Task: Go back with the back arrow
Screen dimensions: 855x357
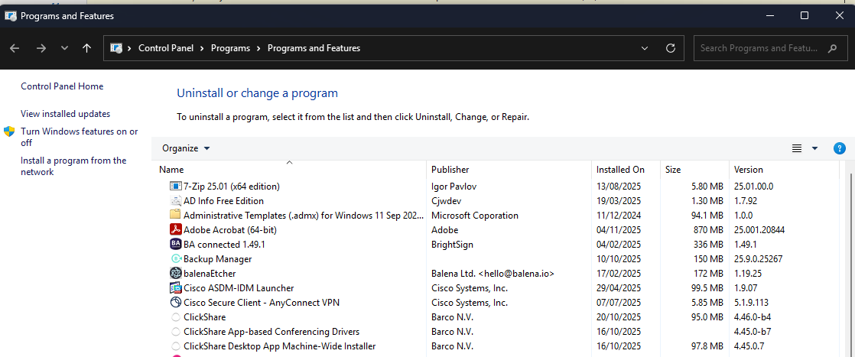Action: click(15, 48)
